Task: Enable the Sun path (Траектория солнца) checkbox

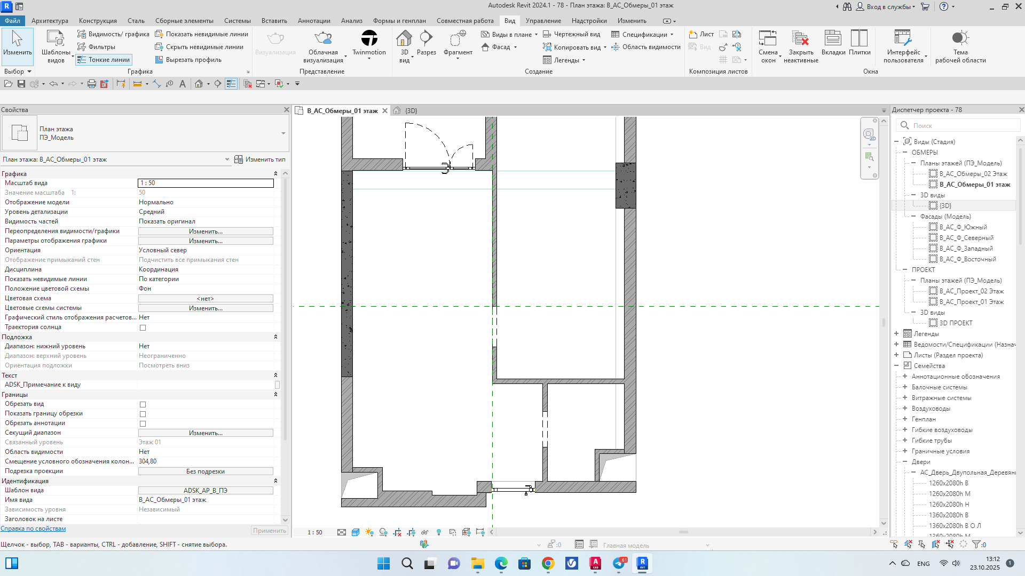Action: (143, 327)
